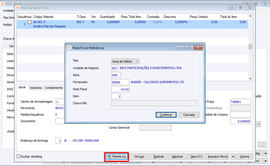Click the Impostos Movto button

click(x=218, y=157)
